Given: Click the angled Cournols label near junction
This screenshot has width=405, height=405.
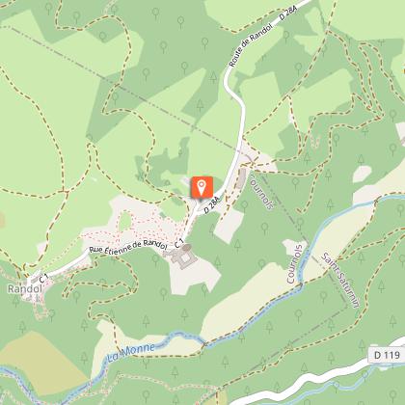Looking at the screenshot, I should (x=261, y=192).
